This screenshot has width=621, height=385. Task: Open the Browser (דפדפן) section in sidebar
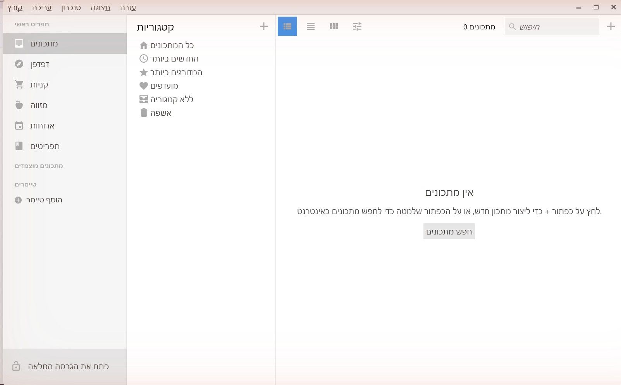[x=65, y=64]
